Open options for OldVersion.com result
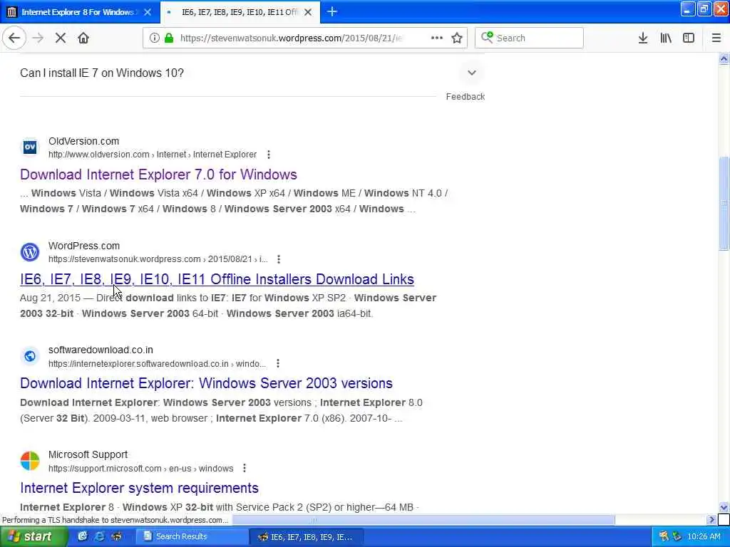Image resolution: width=730 pixels, height=547 pixels. 269,155
